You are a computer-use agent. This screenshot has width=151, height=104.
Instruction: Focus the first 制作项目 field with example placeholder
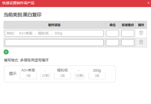tap(54, 33)
